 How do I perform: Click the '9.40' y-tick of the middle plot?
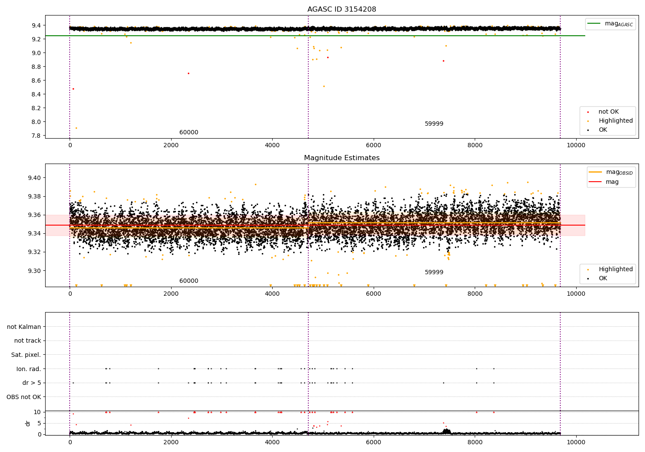tap(34, 178)
